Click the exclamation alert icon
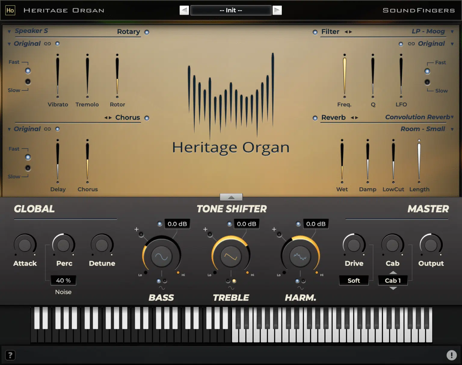Screen dimensions: 462x365 pyautogui.click(x=451, y=355)
